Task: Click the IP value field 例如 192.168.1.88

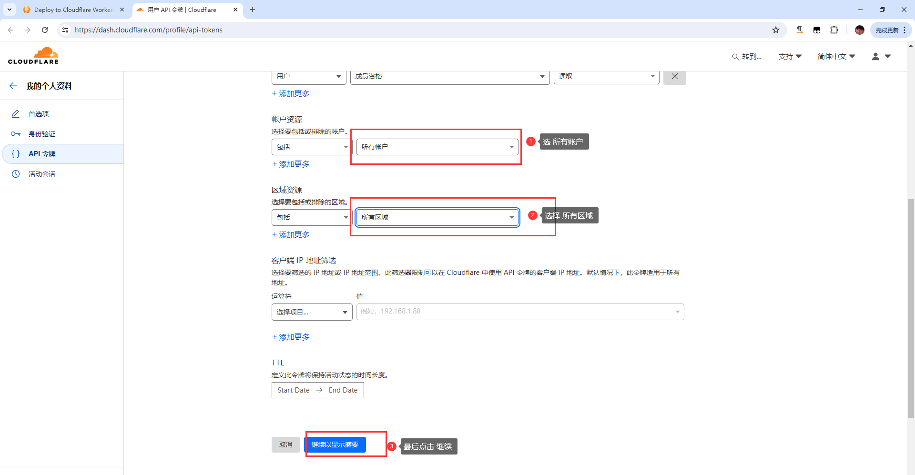Action: click(520, 312)
